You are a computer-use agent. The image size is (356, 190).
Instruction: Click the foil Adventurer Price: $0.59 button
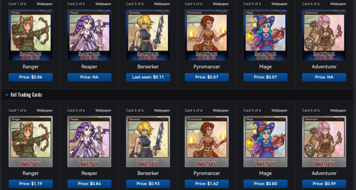[x=324, y=184]
